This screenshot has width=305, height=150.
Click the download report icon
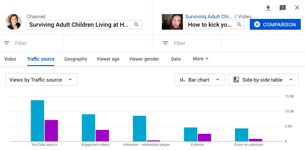(x=268, y=8)
